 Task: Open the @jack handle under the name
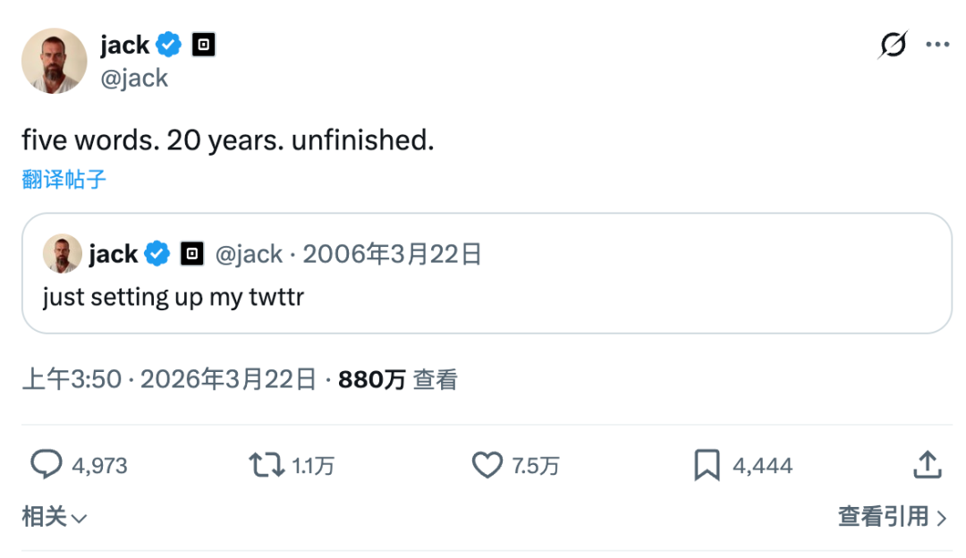pyautogui.click(x=134, y=78)
